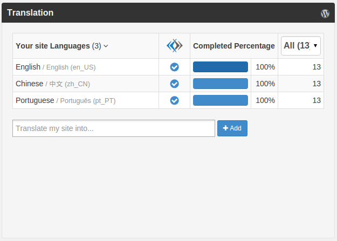Toggle the English row checkmark
337x241 pixels.
174,67
